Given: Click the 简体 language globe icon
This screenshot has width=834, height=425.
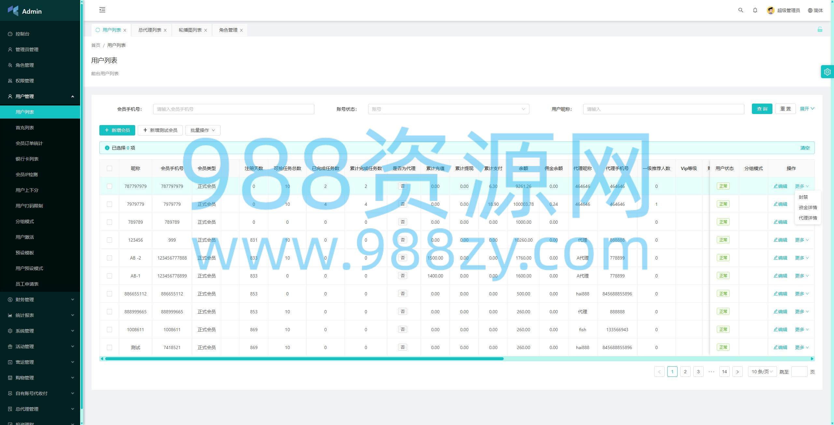Looking at the screenshot, I should coord(810,10).
